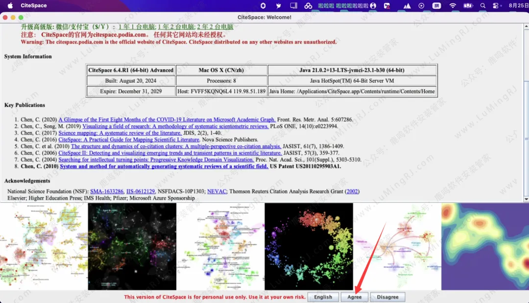Open the Science mapping systematic review link
Viewport: 529px width, 303px height.
pyautogui.click(x=120, y=133)
